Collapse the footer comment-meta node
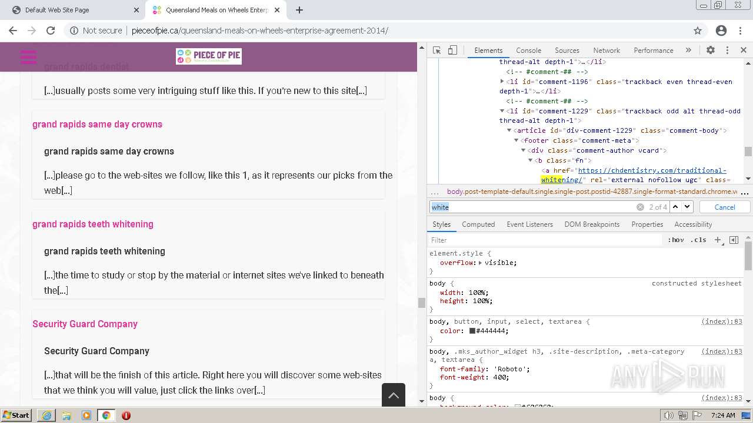 click(x=517, y=140)
